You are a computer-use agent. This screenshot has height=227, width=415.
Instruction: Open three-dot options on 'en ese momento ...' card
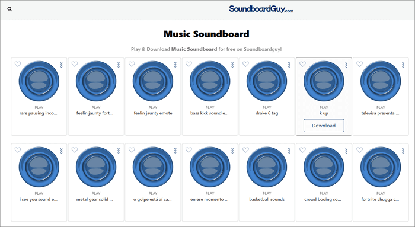point(232,151)
